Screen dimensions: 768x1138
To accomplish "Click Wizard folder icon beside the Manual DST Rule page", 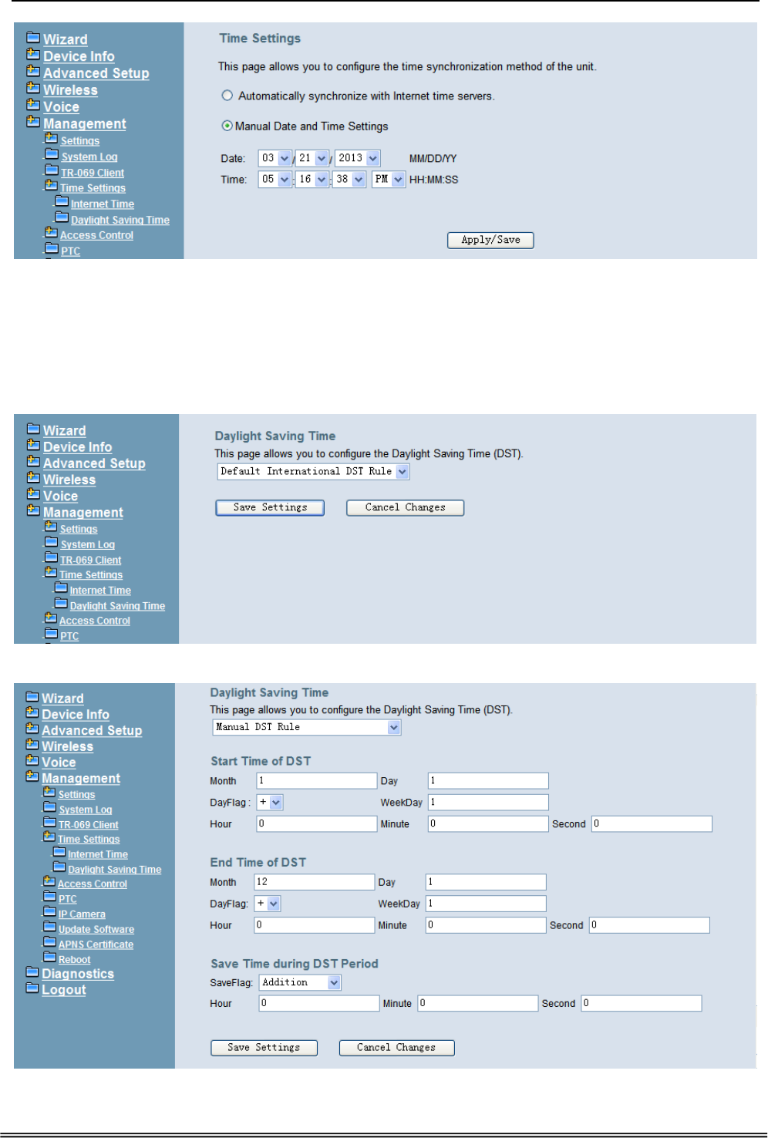I will (32, 697).
